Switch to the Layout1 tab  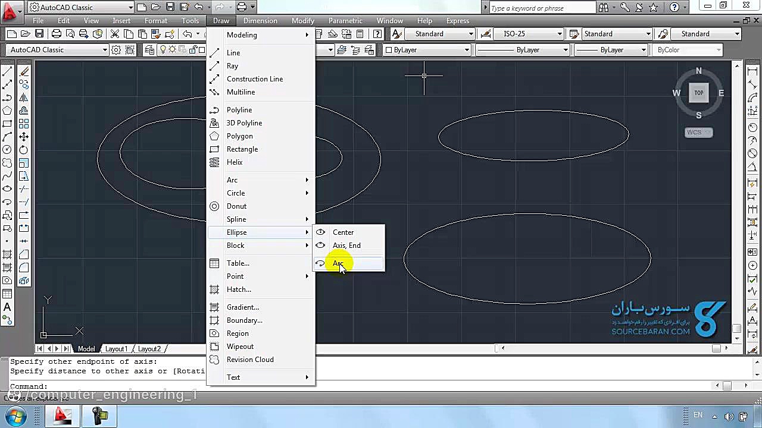click(x=117, y=349)
